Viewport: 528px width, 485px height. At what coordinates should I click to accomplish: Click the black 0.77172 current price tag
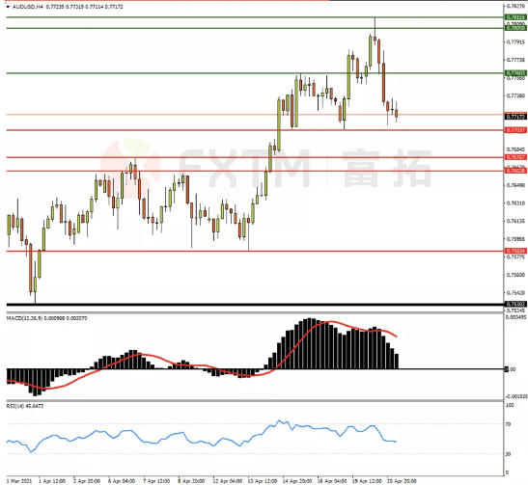515,117
